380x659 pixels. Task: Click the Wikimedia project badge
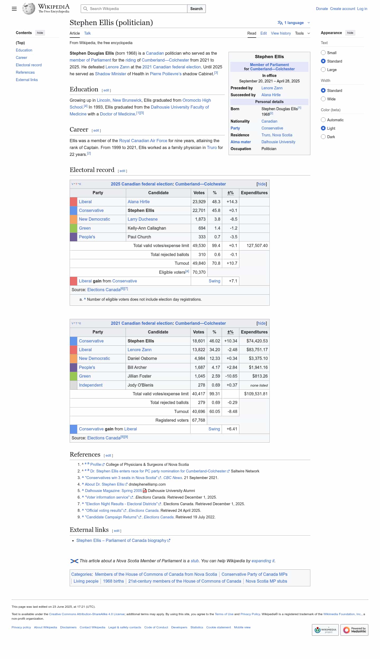click(325, 630)
